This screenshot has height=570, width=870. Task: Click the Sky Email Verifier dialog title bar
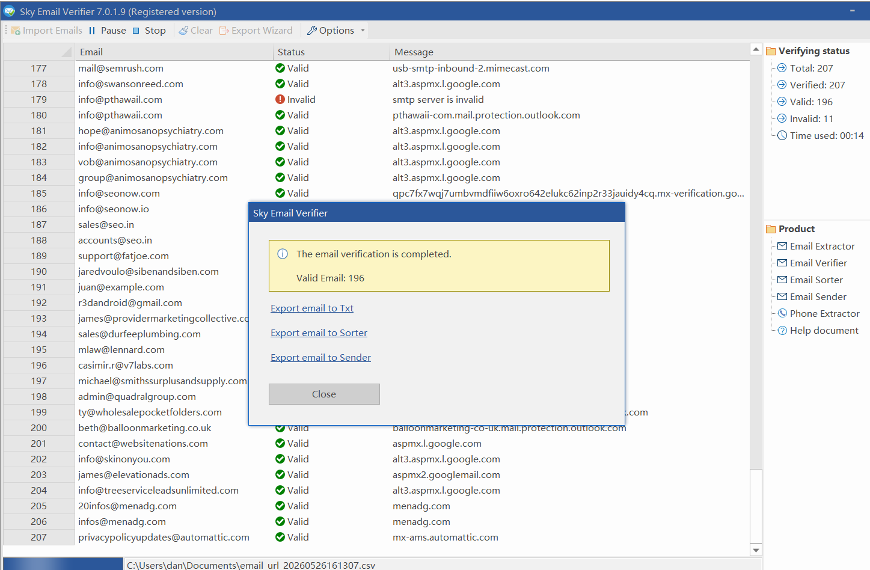pos(437,213)
